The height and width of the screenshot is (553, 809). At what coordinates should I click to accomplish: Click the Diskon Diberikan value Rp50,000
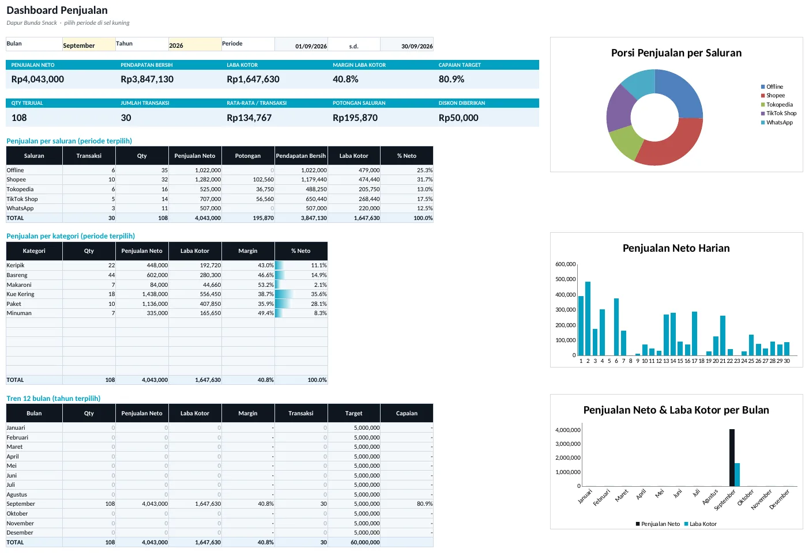tap(458, 118)
